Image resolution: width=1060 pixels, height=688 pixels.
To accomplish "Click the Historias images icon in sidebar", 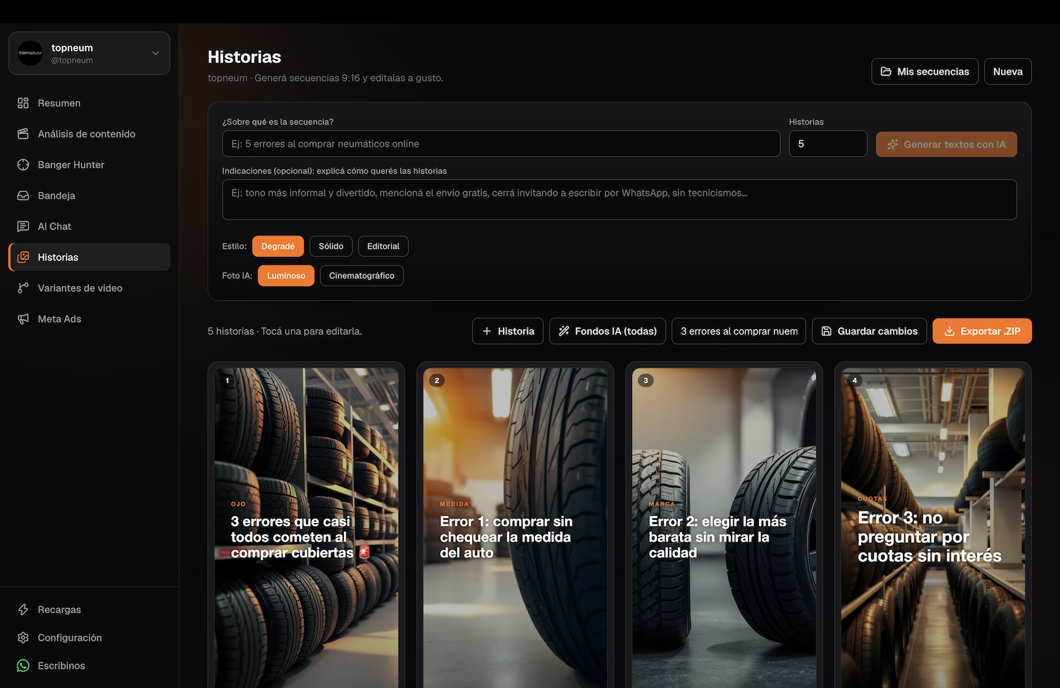I will click(23, 257).
